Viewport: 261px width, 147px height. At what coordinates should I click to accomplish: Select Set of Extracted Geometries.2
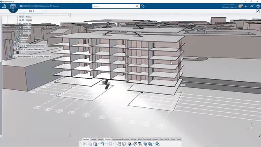tap(33, 49)
